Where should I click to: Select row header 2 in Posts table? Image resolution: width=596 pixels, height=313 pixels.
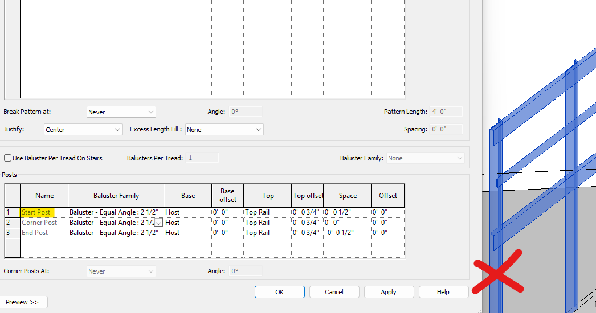click(x=13, y=223)
